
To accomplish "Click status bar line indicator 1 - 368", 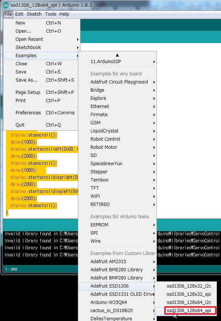I will coord(11,269).
